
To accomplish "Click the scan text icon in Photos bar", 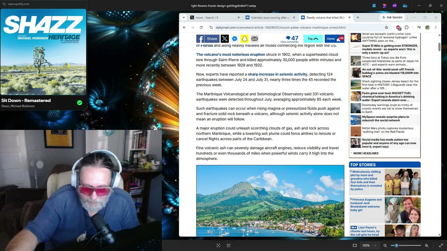I will click(x=229, y=245).
